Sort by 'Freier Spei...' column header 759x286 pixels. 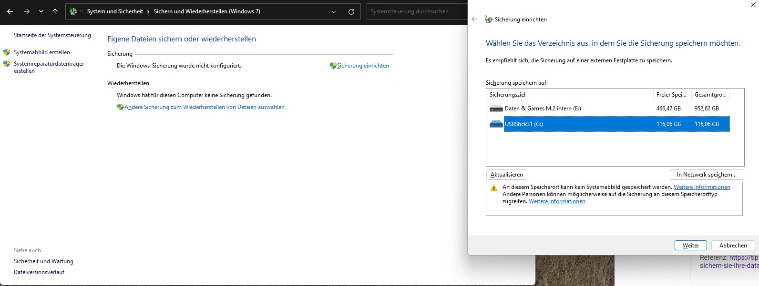click(672, 95)
